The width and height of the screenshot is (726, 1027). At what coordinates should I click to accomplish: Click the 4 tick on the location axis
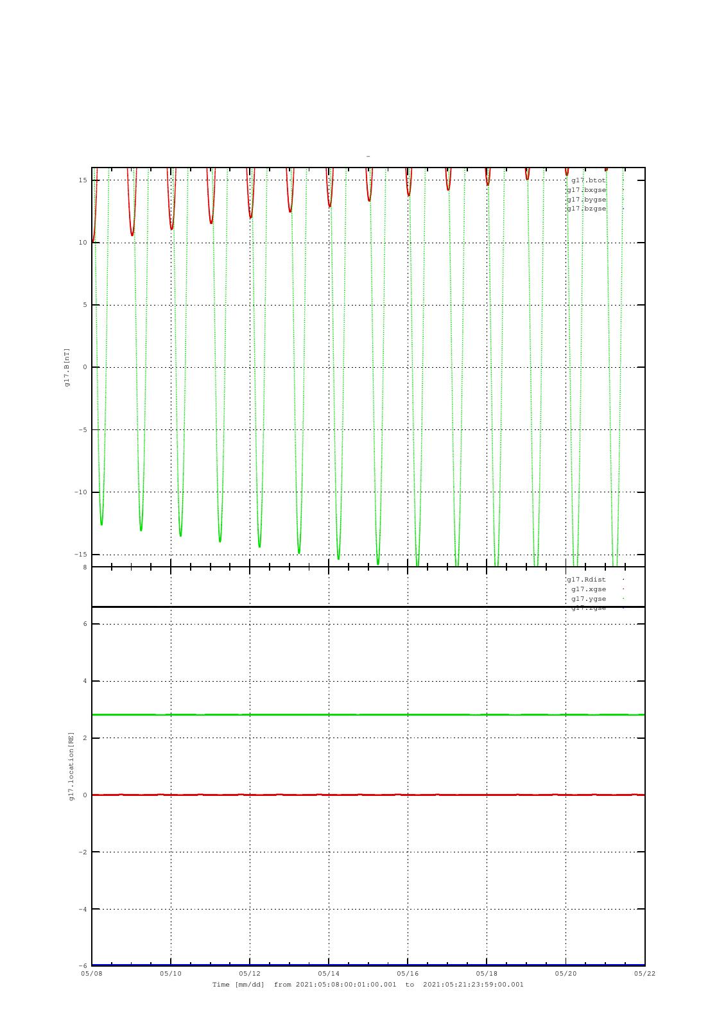click(x=85, y=681)
